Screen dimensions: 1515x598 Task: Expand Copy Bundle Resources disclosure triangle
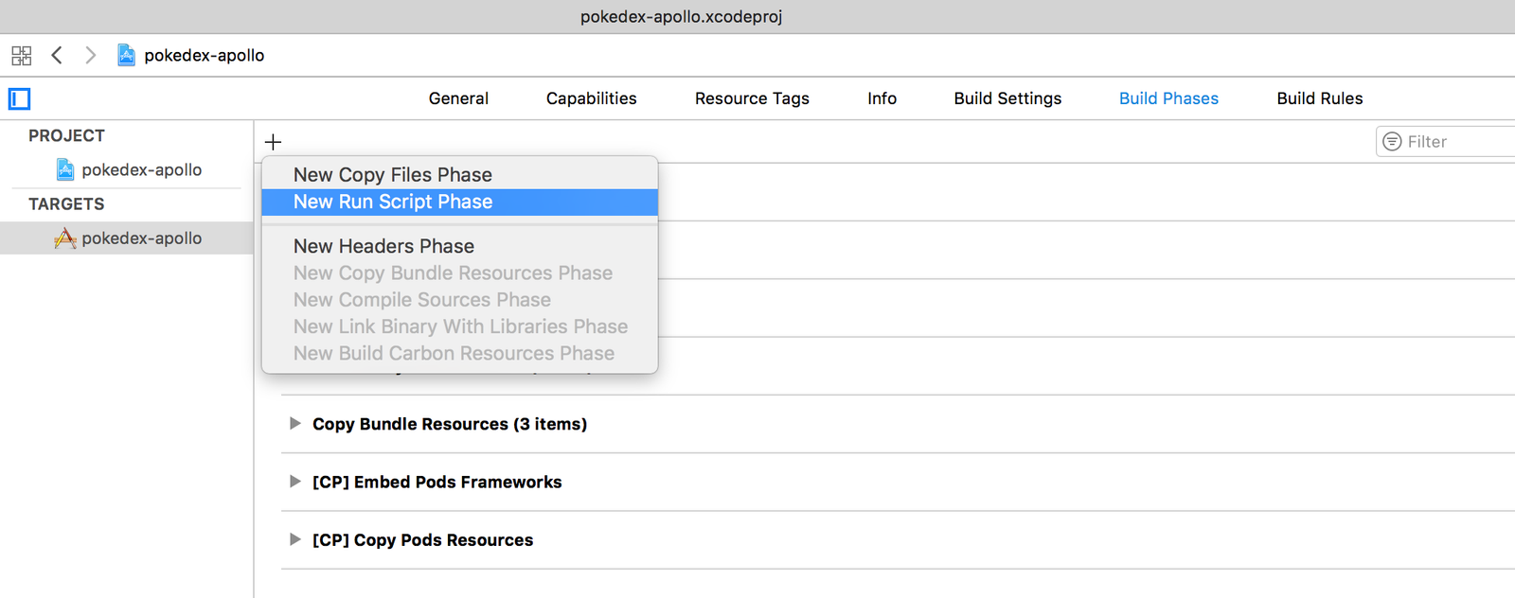click(294, 424)
